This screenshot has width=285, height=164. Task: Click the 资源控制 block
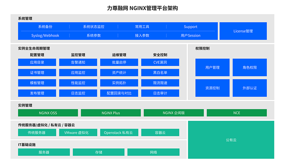213,88
